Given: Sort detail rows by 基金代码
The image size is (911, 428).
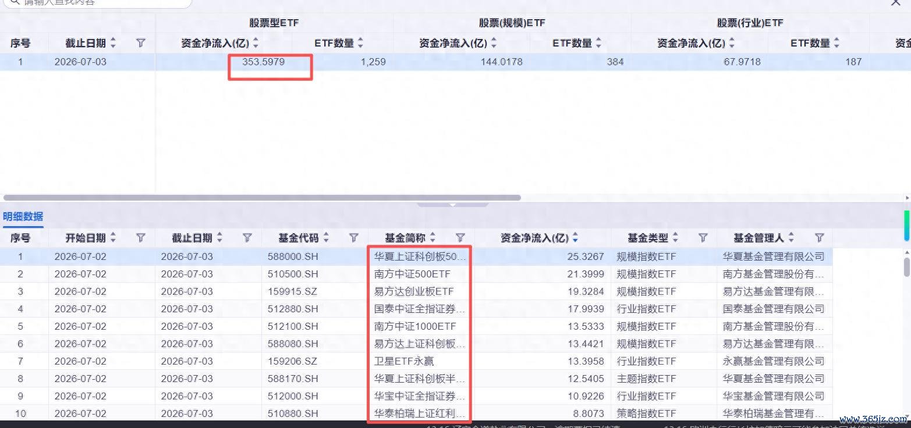Looking at the screenshot, I should pyautogui.click(x=326, y=238).
